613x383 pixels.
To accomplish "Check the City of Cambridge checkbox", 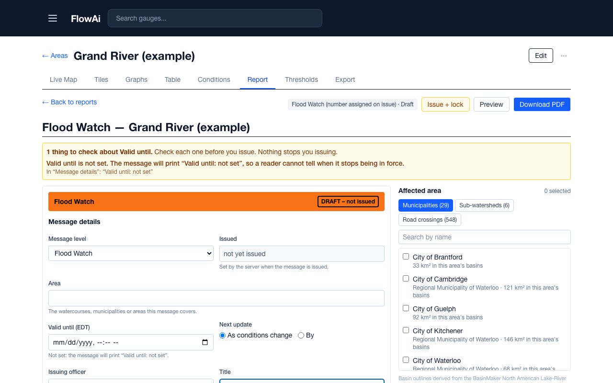I will 406,279.
